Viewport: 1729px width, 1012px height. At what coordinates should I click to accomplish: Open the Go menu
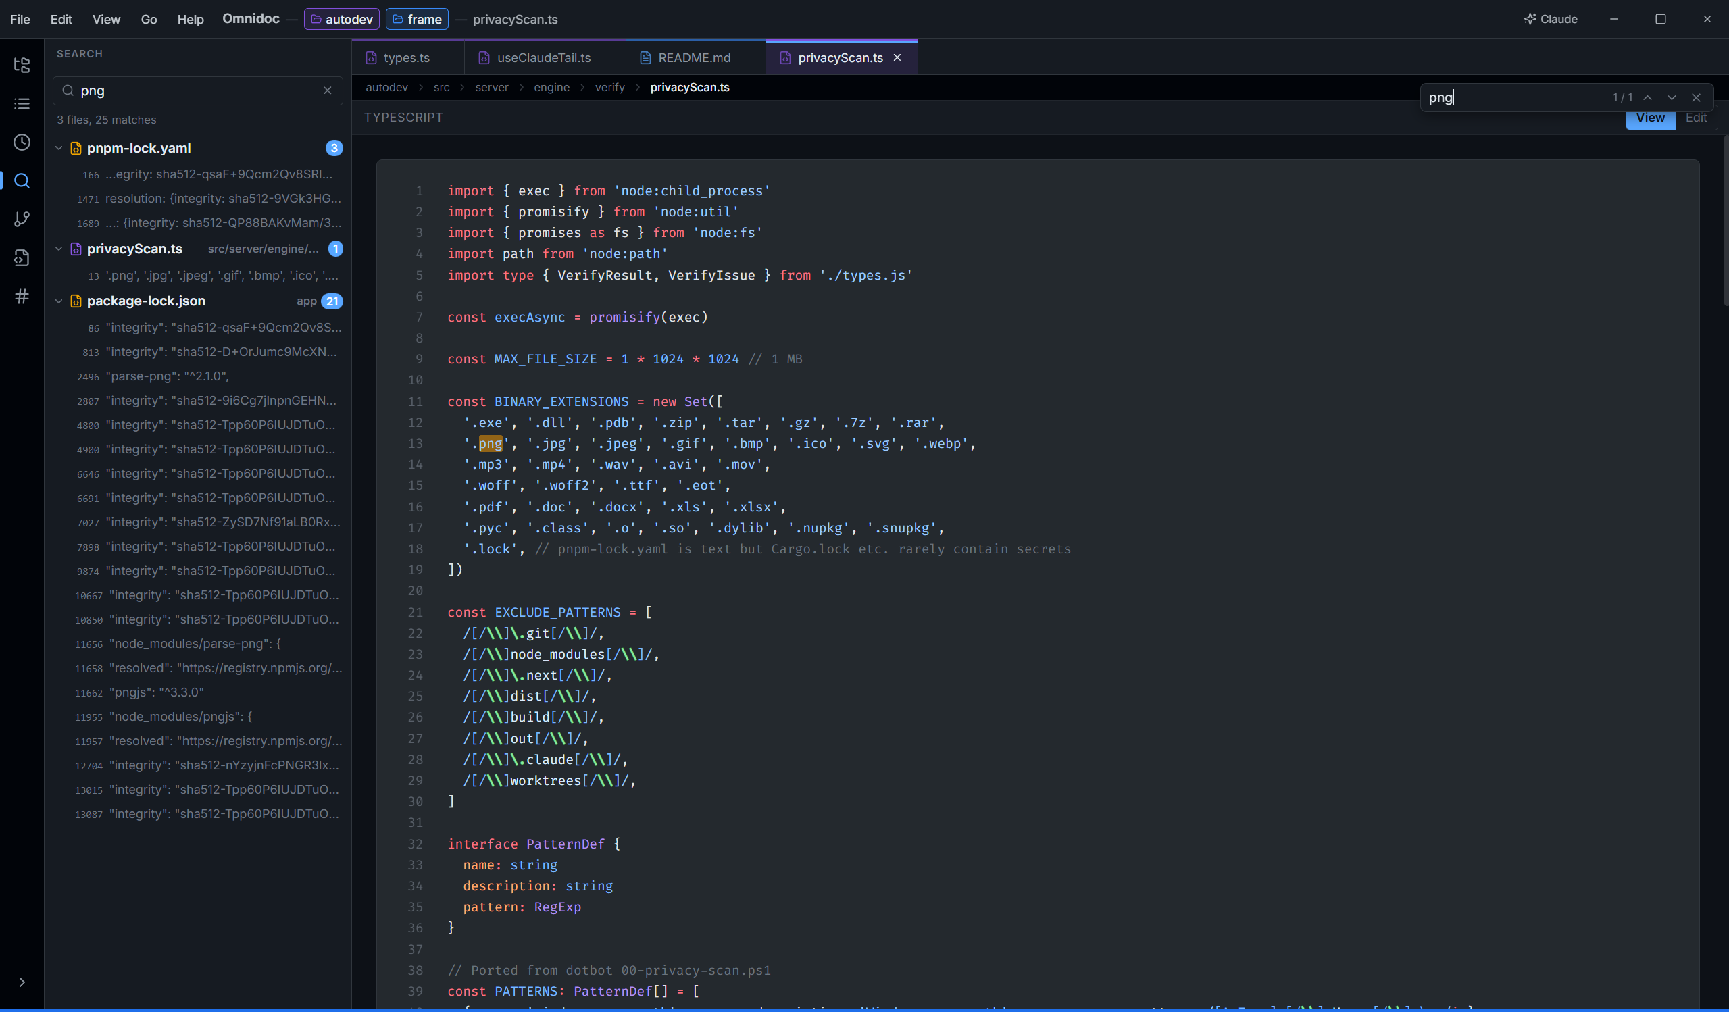point(149,19)
